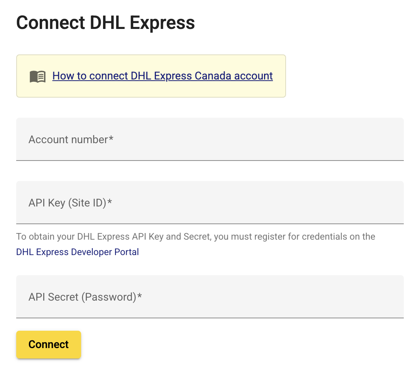
Task: Click the API Secret (Password) placeholder label
Action: tap(85, 297)
